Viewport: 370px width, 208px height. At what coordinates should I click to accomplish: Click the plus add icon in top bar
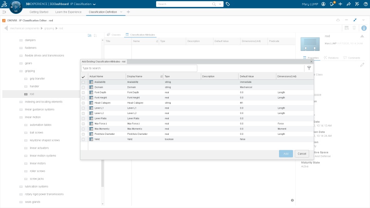340,4
